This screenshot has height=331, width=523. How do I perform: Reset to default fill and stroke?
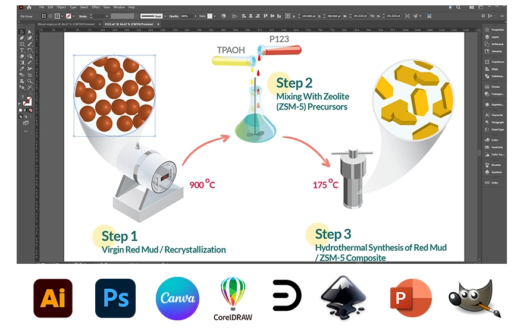click(20, 104)
